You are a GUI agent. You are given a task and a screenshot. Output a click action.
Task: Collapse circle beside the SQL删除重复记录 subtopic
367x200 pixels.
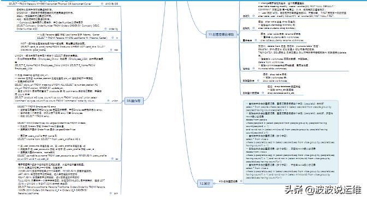tap(241, 181)
